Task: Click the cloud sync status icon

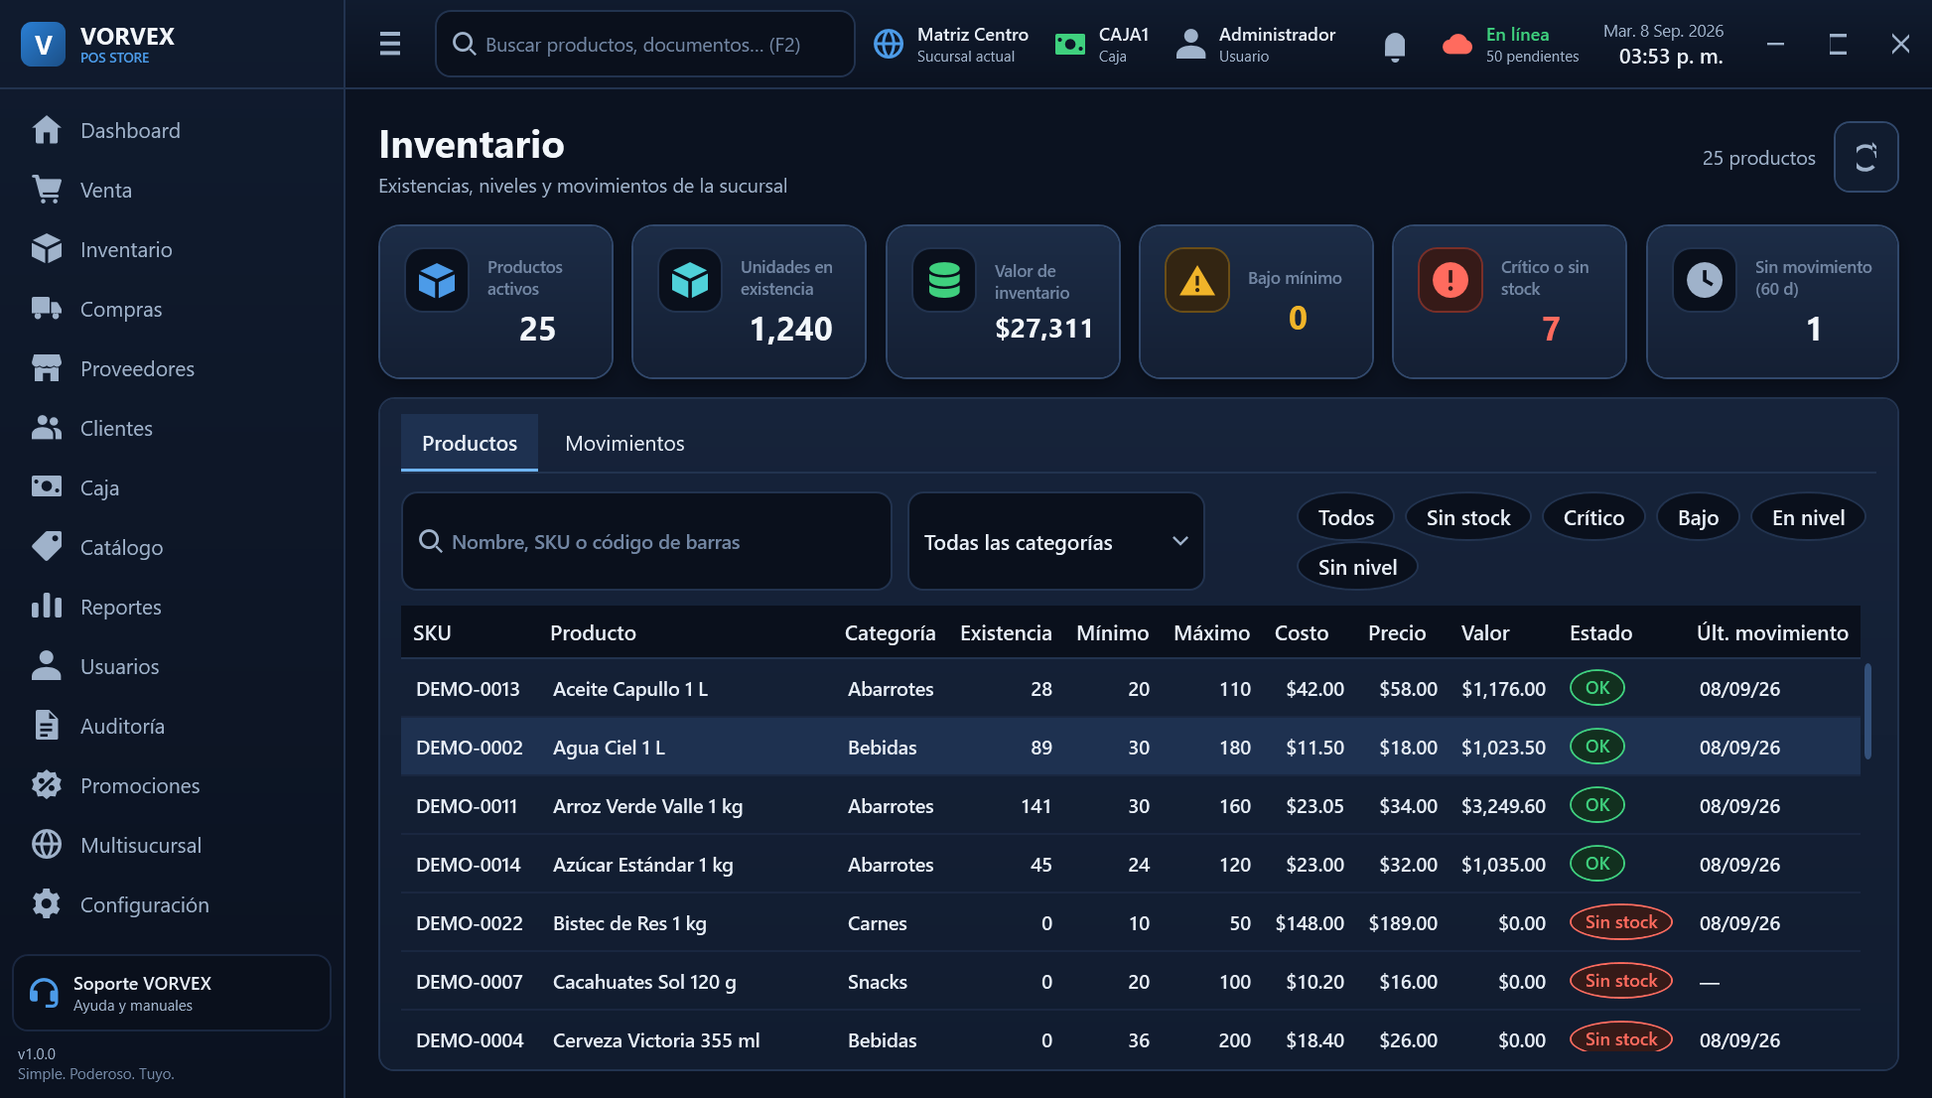Action: coord(1456,45)
